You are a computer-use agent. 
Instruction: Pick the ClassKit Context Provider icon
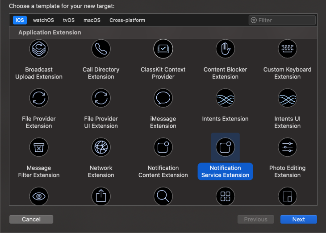163,49
